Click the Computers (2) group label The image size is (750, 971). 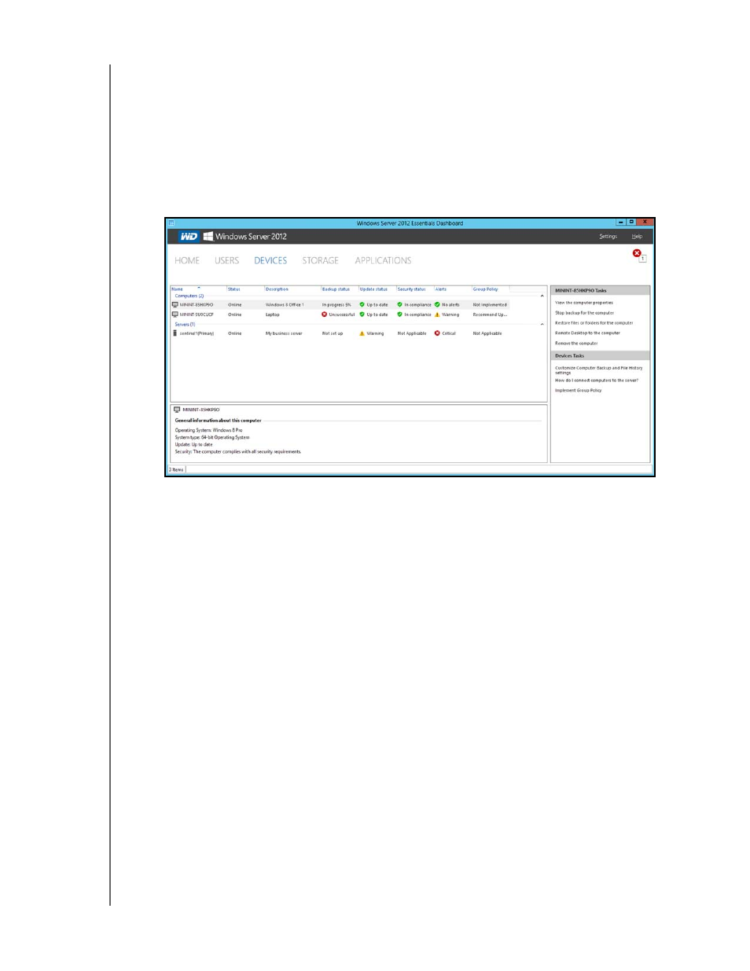(x=189, y=296)
